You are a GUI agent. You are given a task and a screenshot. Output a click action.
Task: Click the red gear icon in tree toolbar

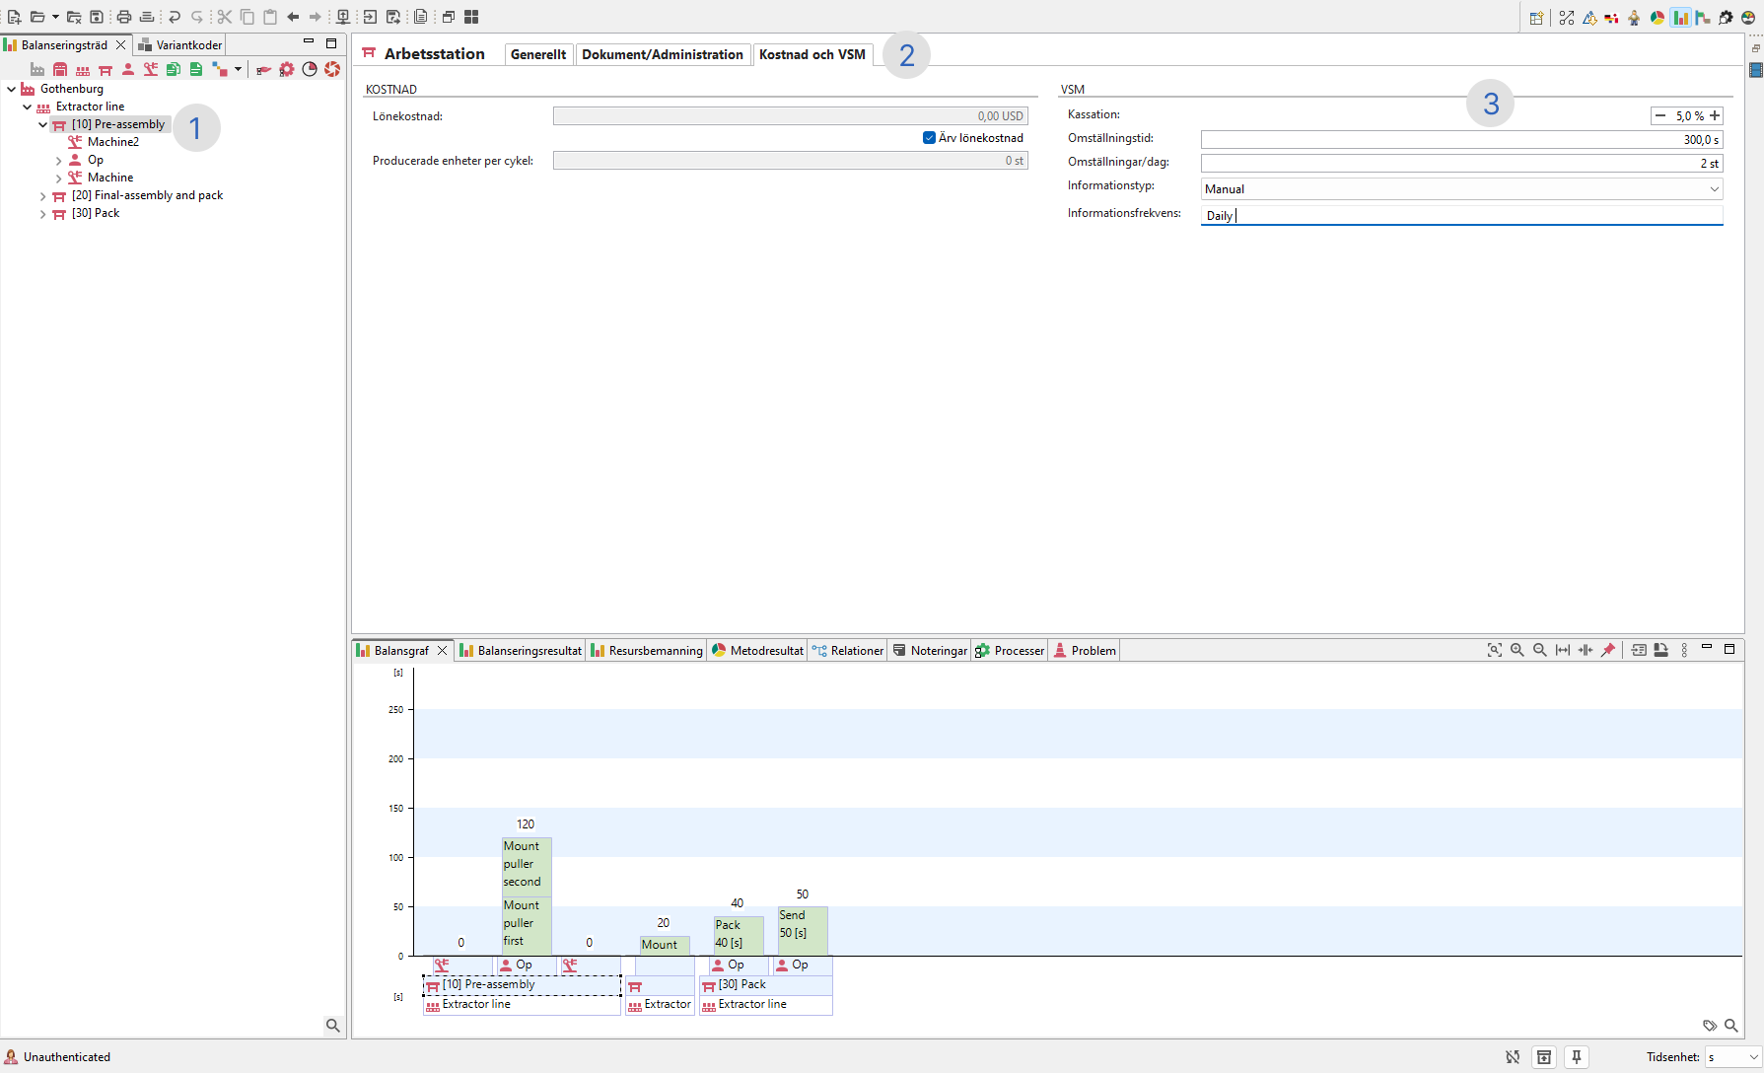coord(287,69)
